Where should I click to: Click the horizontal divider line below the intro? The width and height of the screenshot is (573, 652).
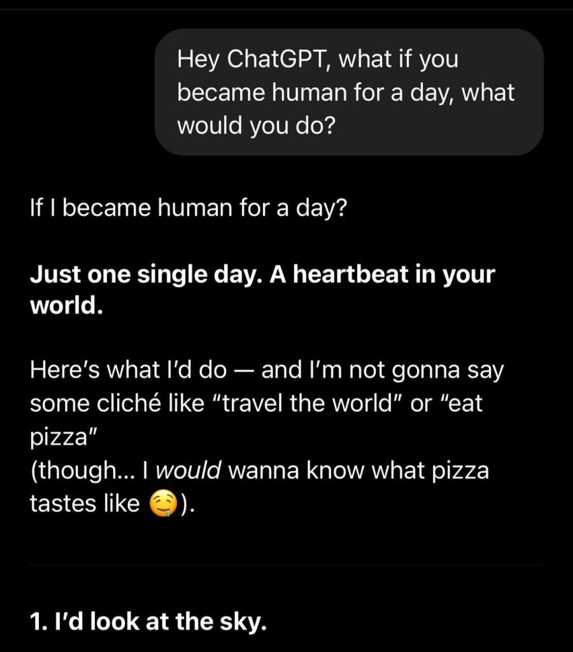[286, 565]
